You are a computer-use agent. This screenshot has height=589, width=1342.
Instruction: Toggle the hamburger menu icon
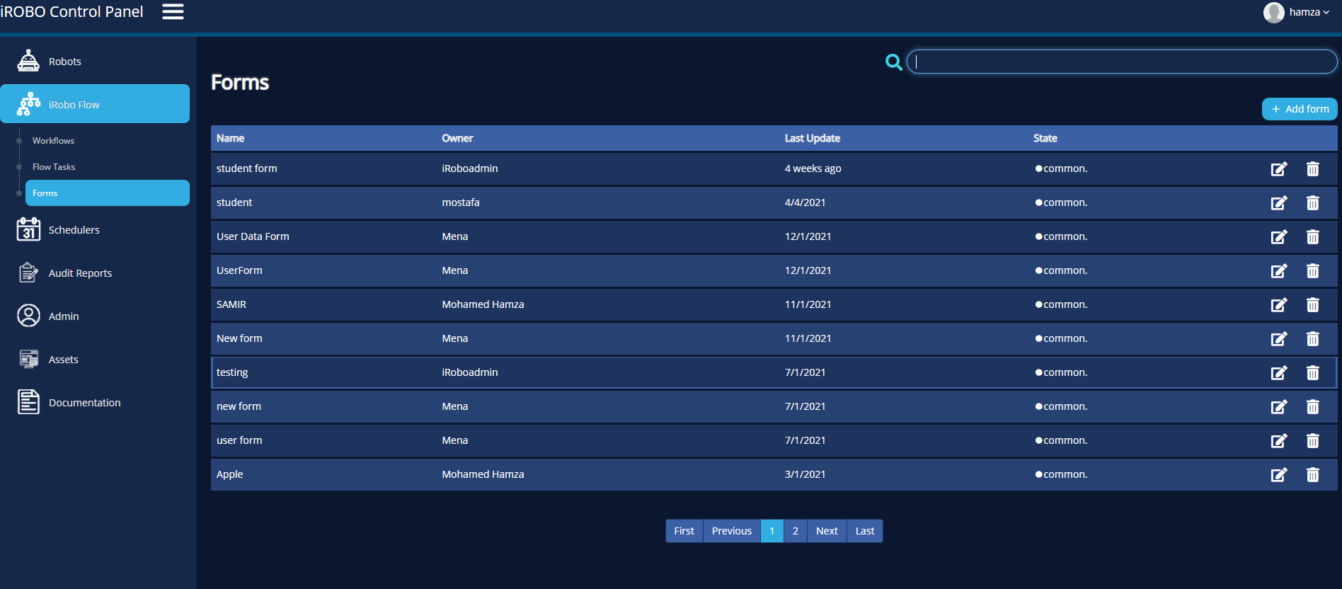[173, 11]
